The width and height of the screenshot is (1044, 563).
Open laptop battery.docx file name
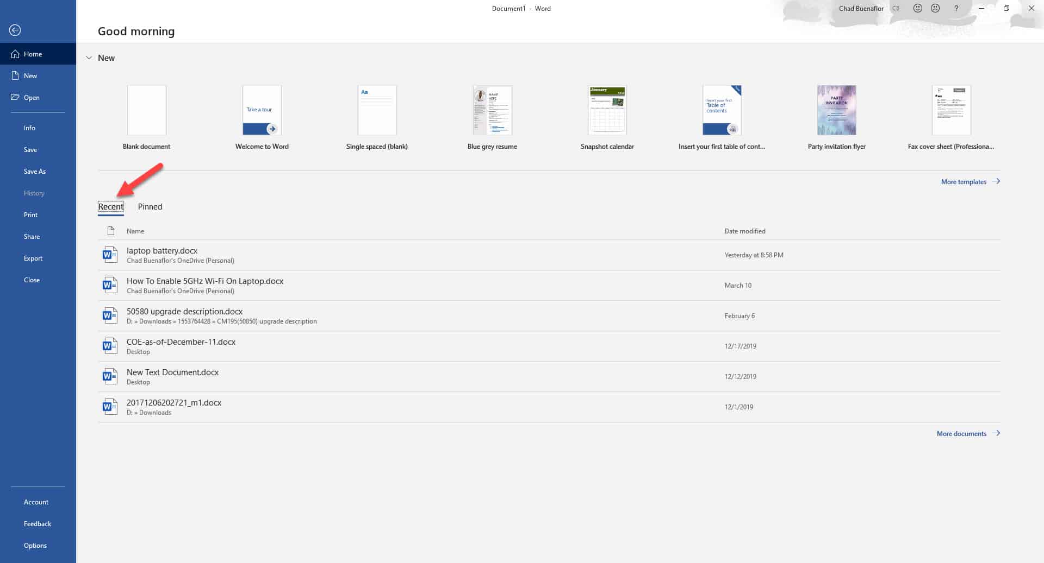162,251
